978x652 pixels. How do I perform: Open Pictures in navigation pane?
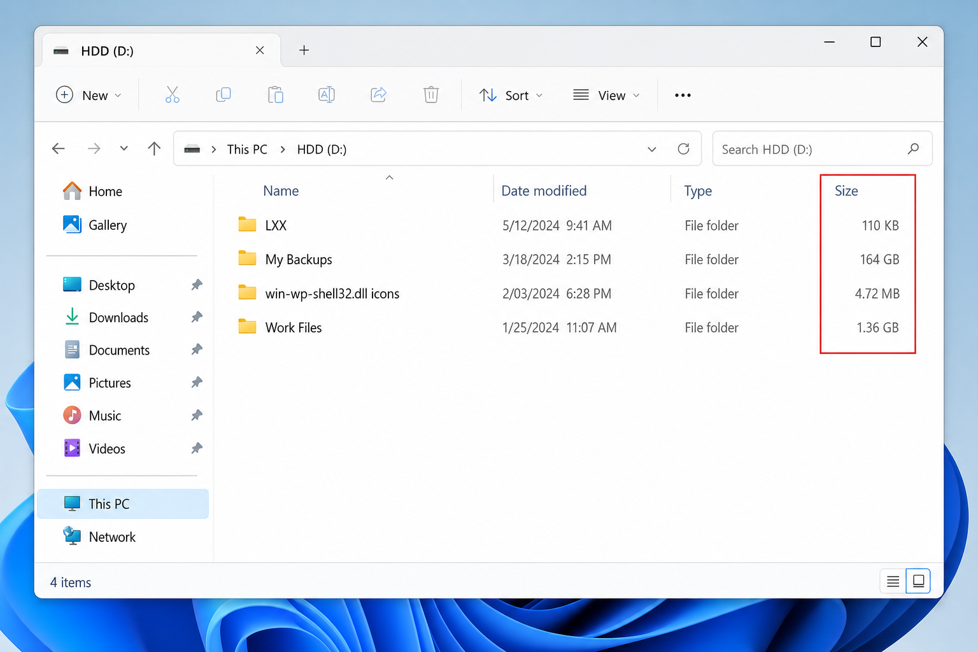click(x=97, y=383)
